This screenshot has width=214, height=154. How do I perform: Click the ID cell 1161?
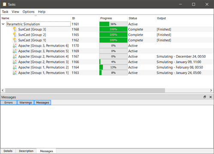click(75, 24)
